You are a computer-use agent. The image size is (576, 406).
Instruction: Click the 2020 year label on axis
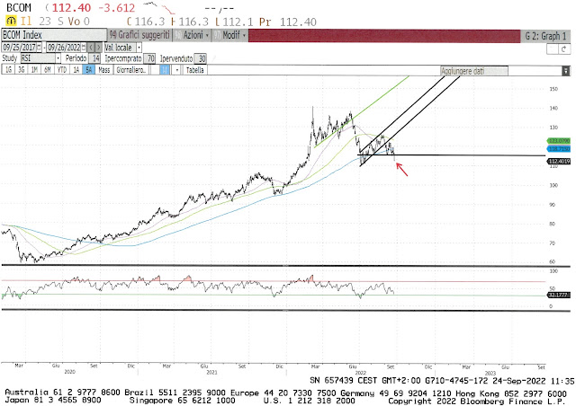coord(70,372)
